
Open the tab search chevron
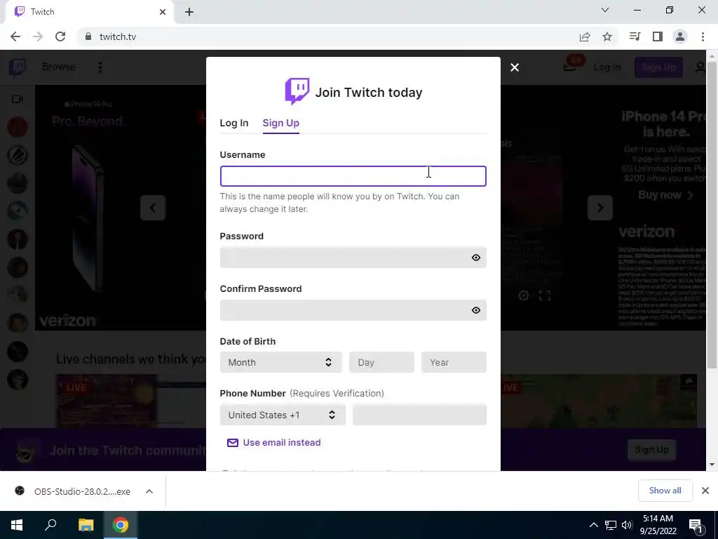pyautogui.click(x=605, y=10)
